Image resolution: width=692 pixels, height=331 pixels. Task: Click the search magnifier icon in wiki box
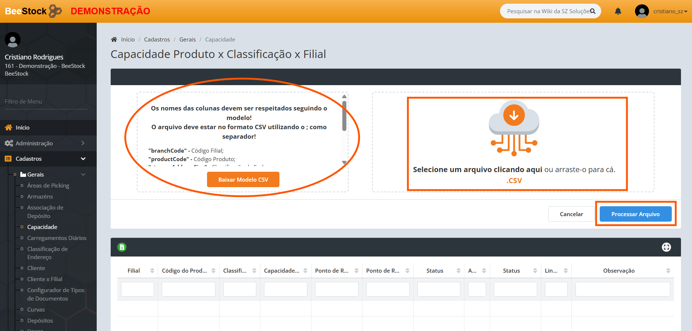593,11
